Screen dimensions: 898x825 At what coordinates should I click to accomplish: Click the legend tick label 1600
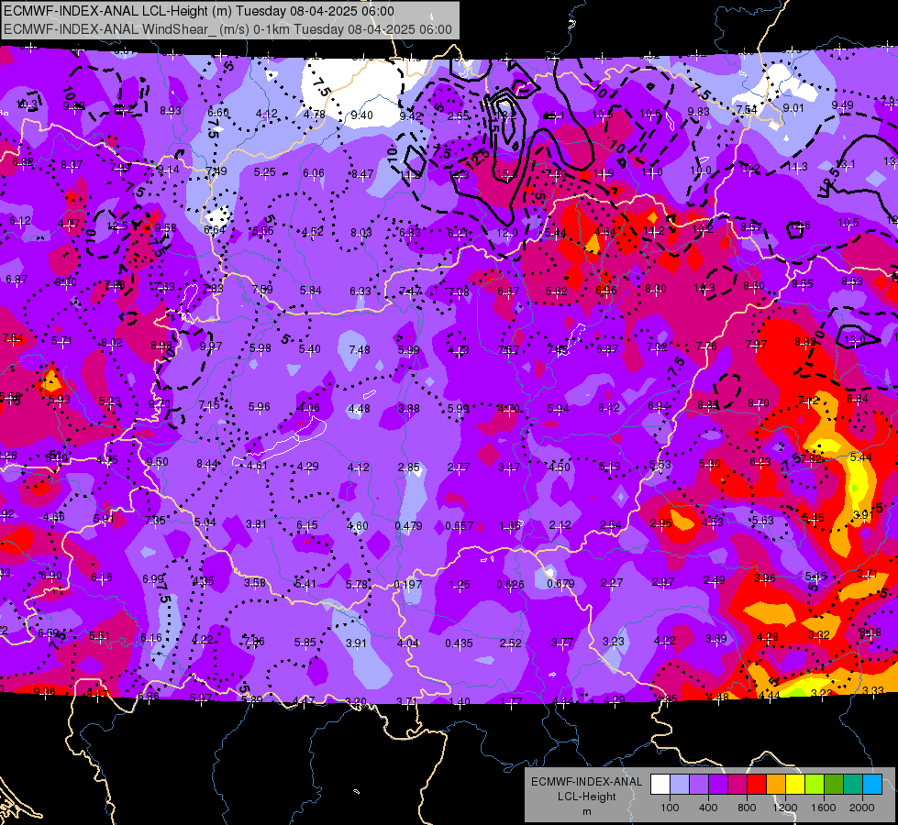[824, 808]
